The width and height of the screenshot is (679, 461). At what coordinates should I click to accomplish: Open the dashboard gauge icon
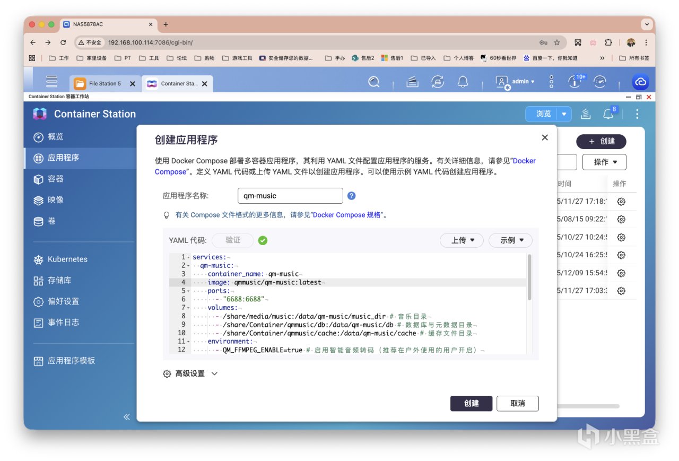(600, 82)
